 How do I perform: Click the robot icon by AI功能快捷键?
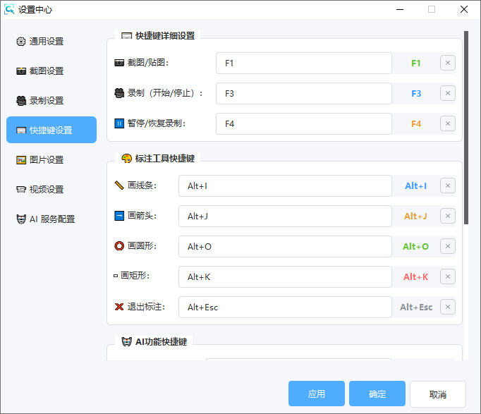126,341
